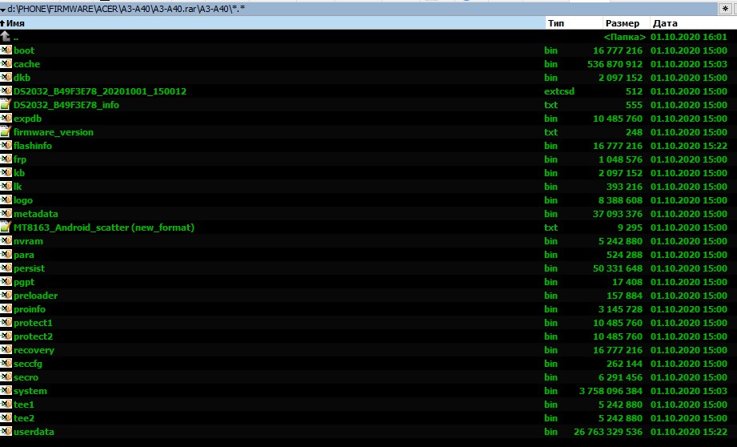Image resolution: width=737 pixels, height=447 pixels.
Task: Click the boot bin file icon
Action: [x=6, y=50]
